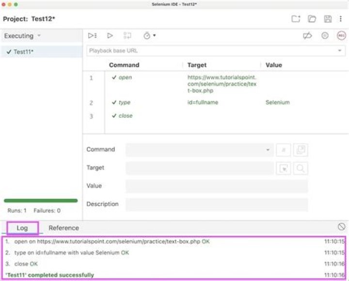Click the project name Test12*
The image size is (349, 281).
coord(43,19)
